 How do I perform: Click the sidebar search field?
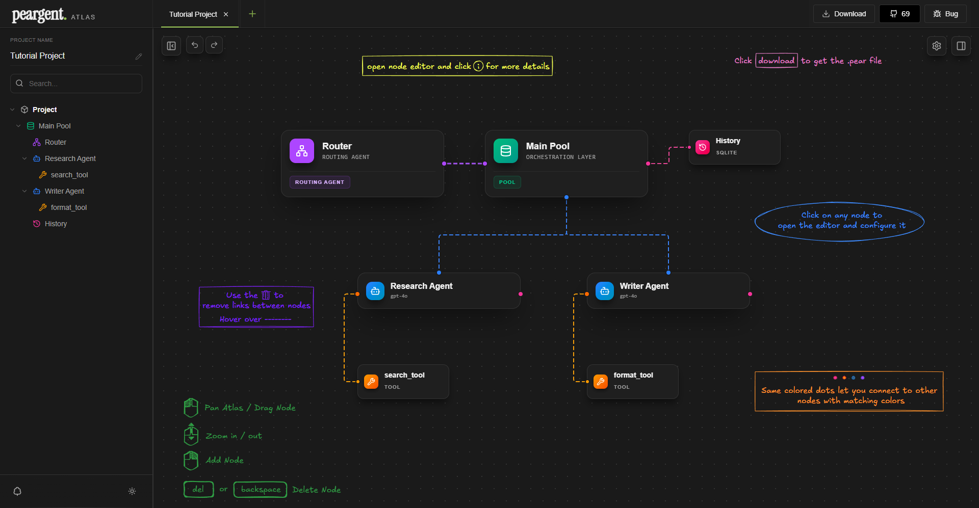pyautogui.click(x=75, y=83)
